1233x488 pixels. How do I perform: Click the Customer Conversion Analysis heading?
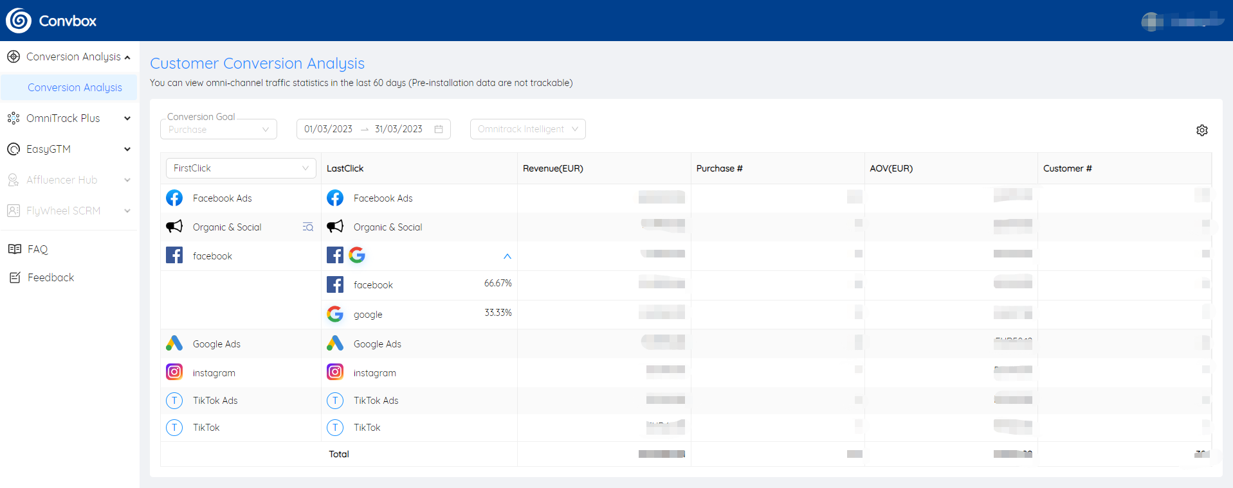coord(257,64)
